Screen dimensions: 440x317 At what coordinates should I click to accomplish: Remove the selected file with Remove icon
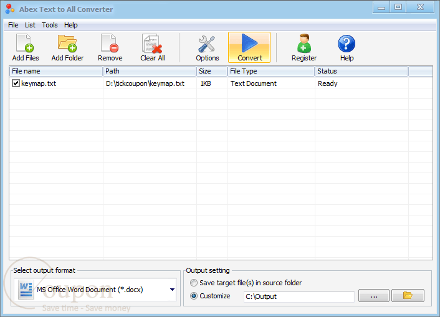(110, 47)
